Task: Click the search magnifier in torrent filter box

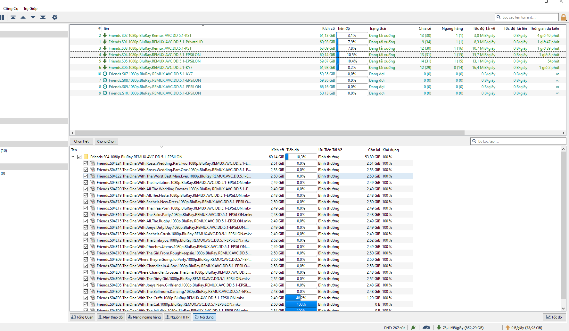Action: tap(499, 17)
